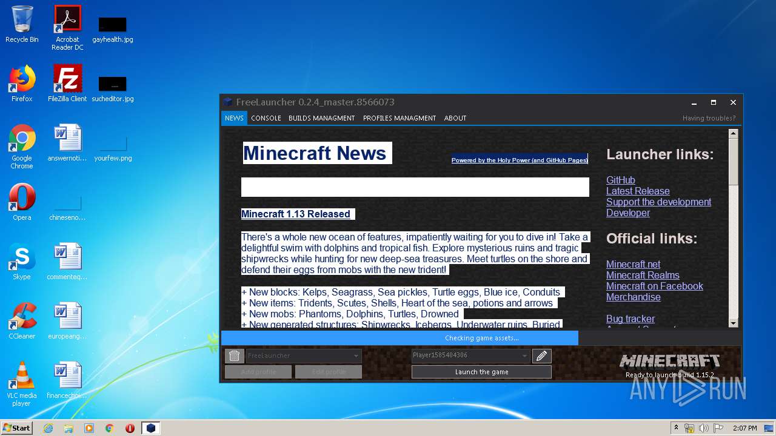
Task: Open the Google Chrome desktop shortcut
Action: [22, 147]
